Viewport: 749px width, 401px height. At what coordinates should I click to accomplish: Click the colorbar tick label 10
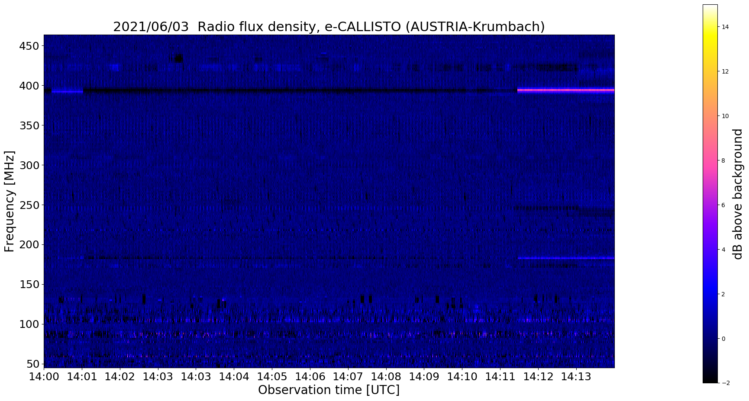pyautogui.click(x=725, y=116)
